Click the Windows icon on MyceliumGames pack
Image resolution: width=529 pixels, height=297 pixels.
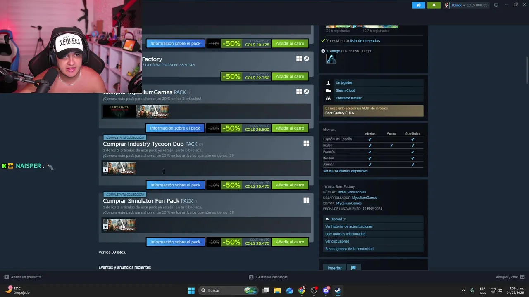click(x=299, y=92)
